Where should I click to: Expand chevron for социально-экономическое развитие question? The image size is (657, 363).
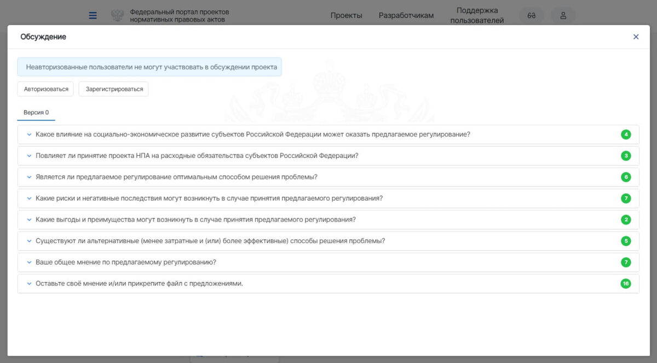(x=29, y=134)
